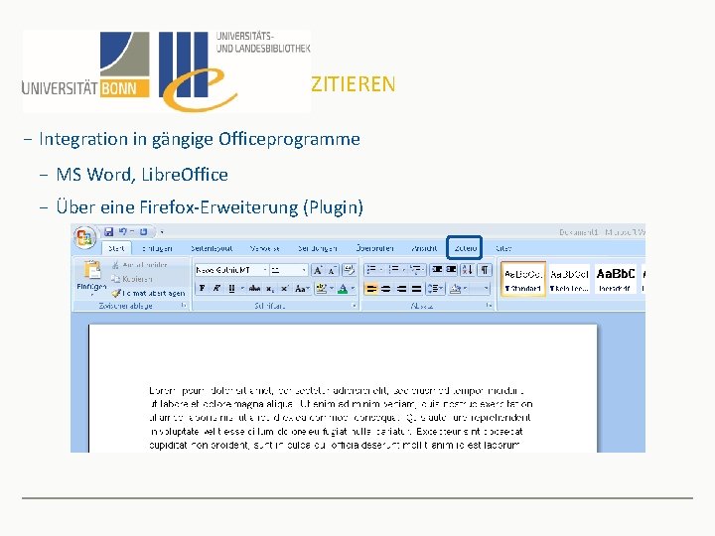
Task: Click the Format übertragen paintbrush command
Action: coord(149,293)
